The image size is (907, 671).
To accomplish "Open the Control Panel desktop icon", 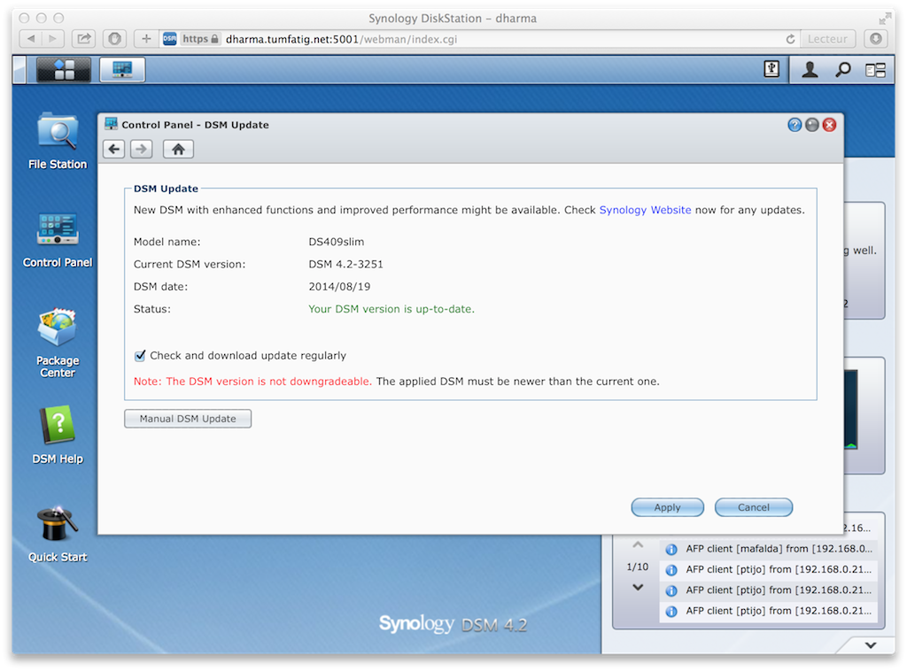I will tap(58, 240).
